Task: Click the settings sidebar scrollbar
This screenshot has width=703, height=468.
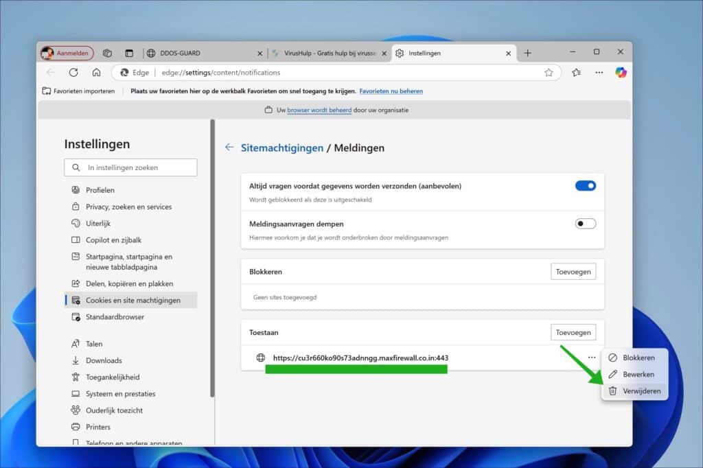Action: (x=213, y=258)
